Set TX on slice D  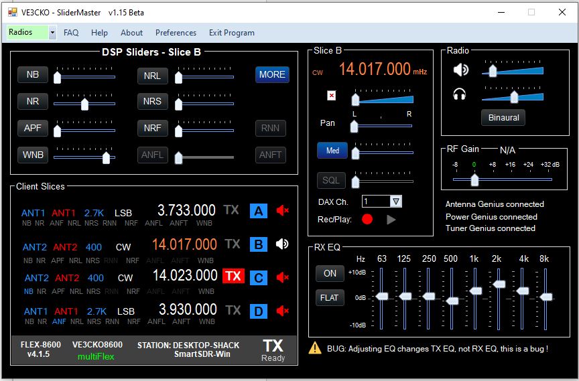click(233, 310)
